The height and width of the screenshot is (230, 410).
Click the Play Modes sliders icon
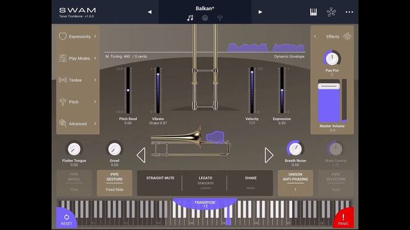[x=63, y=58]
